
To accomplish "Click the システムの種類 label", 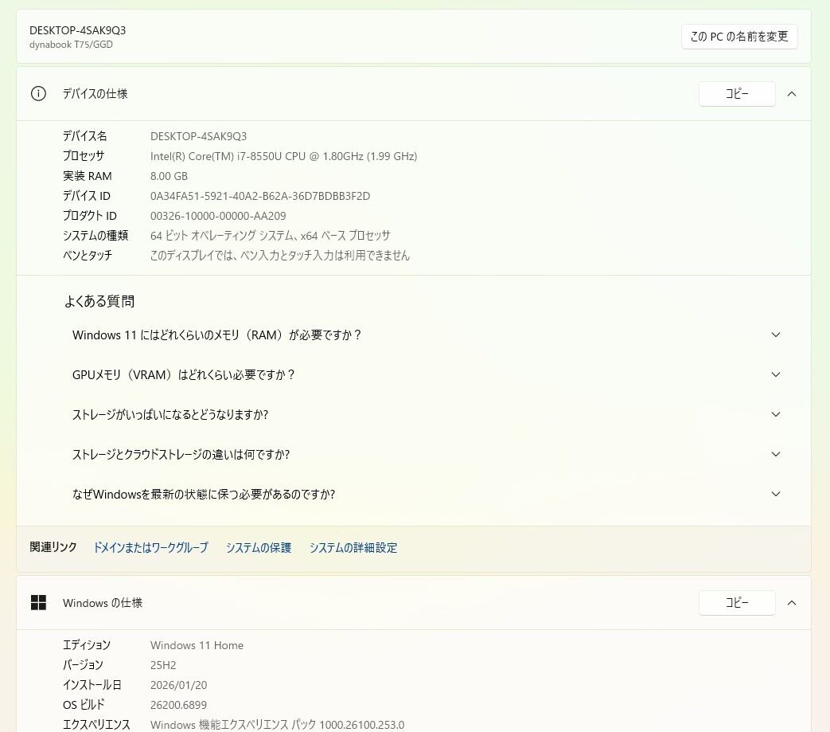I will pyautogui.click(x=95, y=236).
